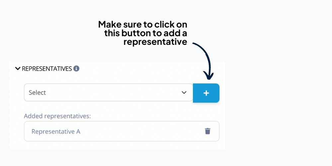
Task: Click the 'Representative A' name text
Action: (56, 131)
